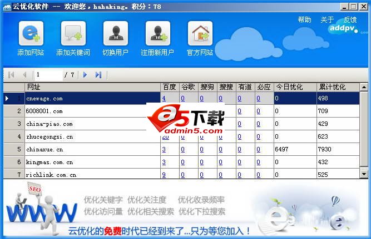Open the 帮助 (Help) menu

(x=304, y=19)
